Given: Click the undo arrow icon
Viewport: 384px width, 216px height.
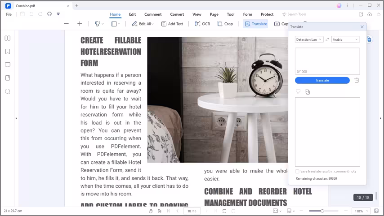Looking at the screenshot, I should (31, 14).
